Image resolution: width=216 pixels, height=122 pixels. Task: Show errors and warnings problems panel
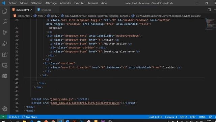click(x=14, y=117)
